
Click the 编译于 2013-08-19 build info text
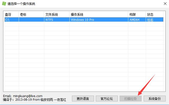[x=34, y=100]
